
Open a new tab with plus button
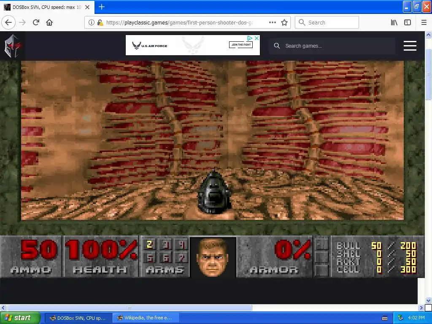pos(102,7)
